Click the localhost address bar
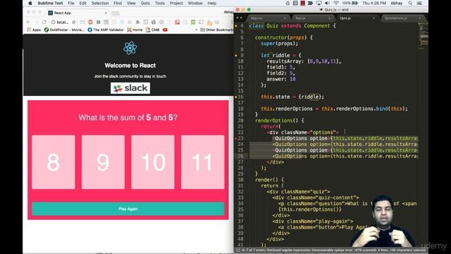This screenshot has width=451, height=254. click(x=62, y=22)
